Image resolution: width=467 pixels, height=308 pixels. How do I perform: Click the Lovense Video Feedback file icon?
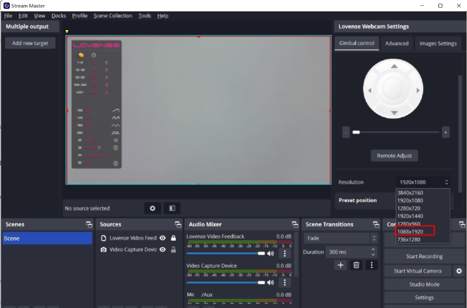point(103,238)
